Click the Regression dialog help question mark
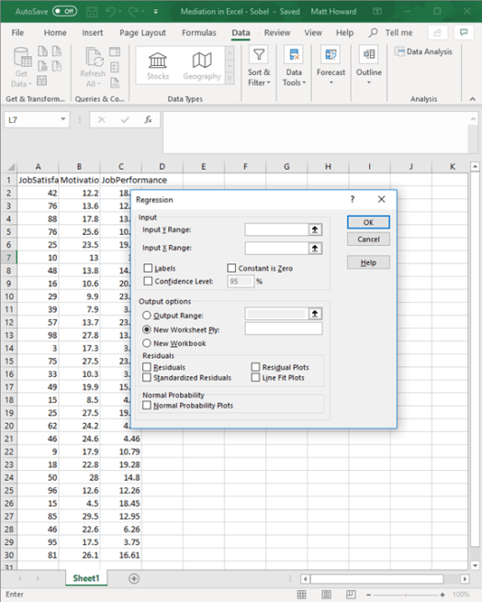482x602 pixels. click(x=353, y=199)
